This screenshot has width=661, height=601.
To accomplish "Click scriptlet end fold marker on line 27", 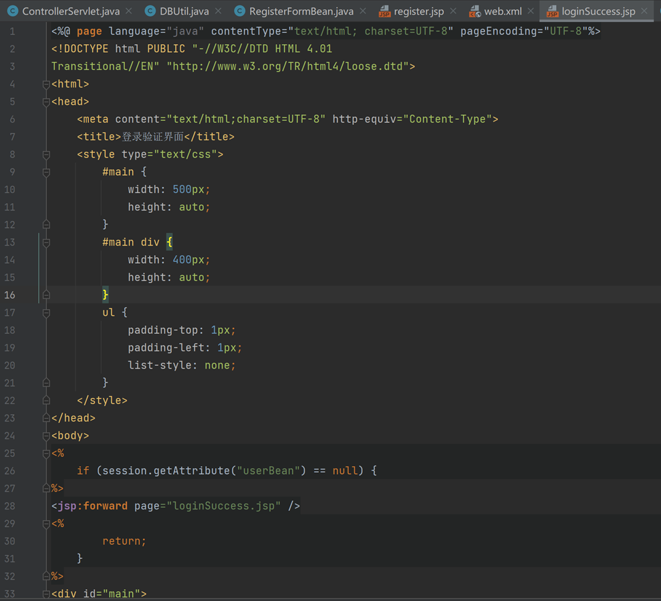I will pos(46,489).
